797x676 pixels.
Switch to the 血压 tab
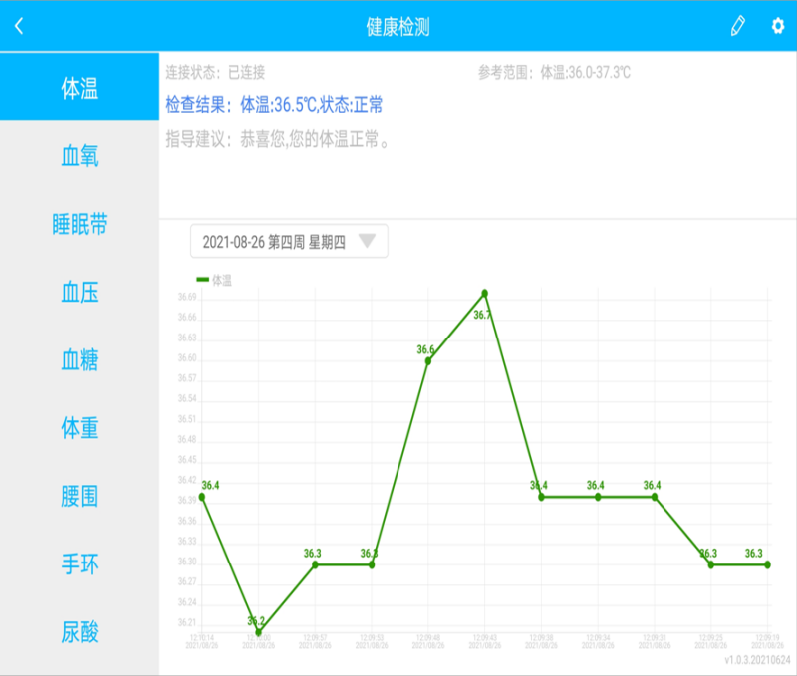[x=80, y=292]
